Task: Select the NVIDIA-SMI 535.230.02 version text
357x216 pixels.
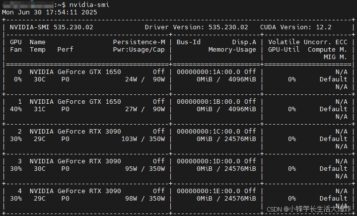Action: pyautogui.click(x=52, y=27)
